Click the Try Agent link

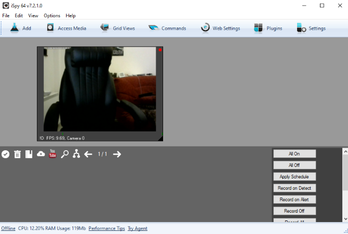(137, 228)
